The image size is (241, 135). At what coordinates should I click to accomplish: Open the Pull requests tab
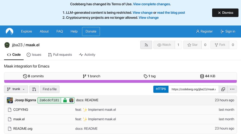pyautogui.click(x=60, y=55)
